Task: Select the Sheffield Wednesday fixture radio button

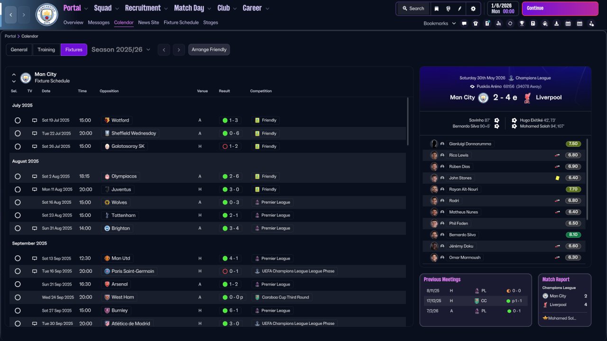Action: [x=18, y=134]
